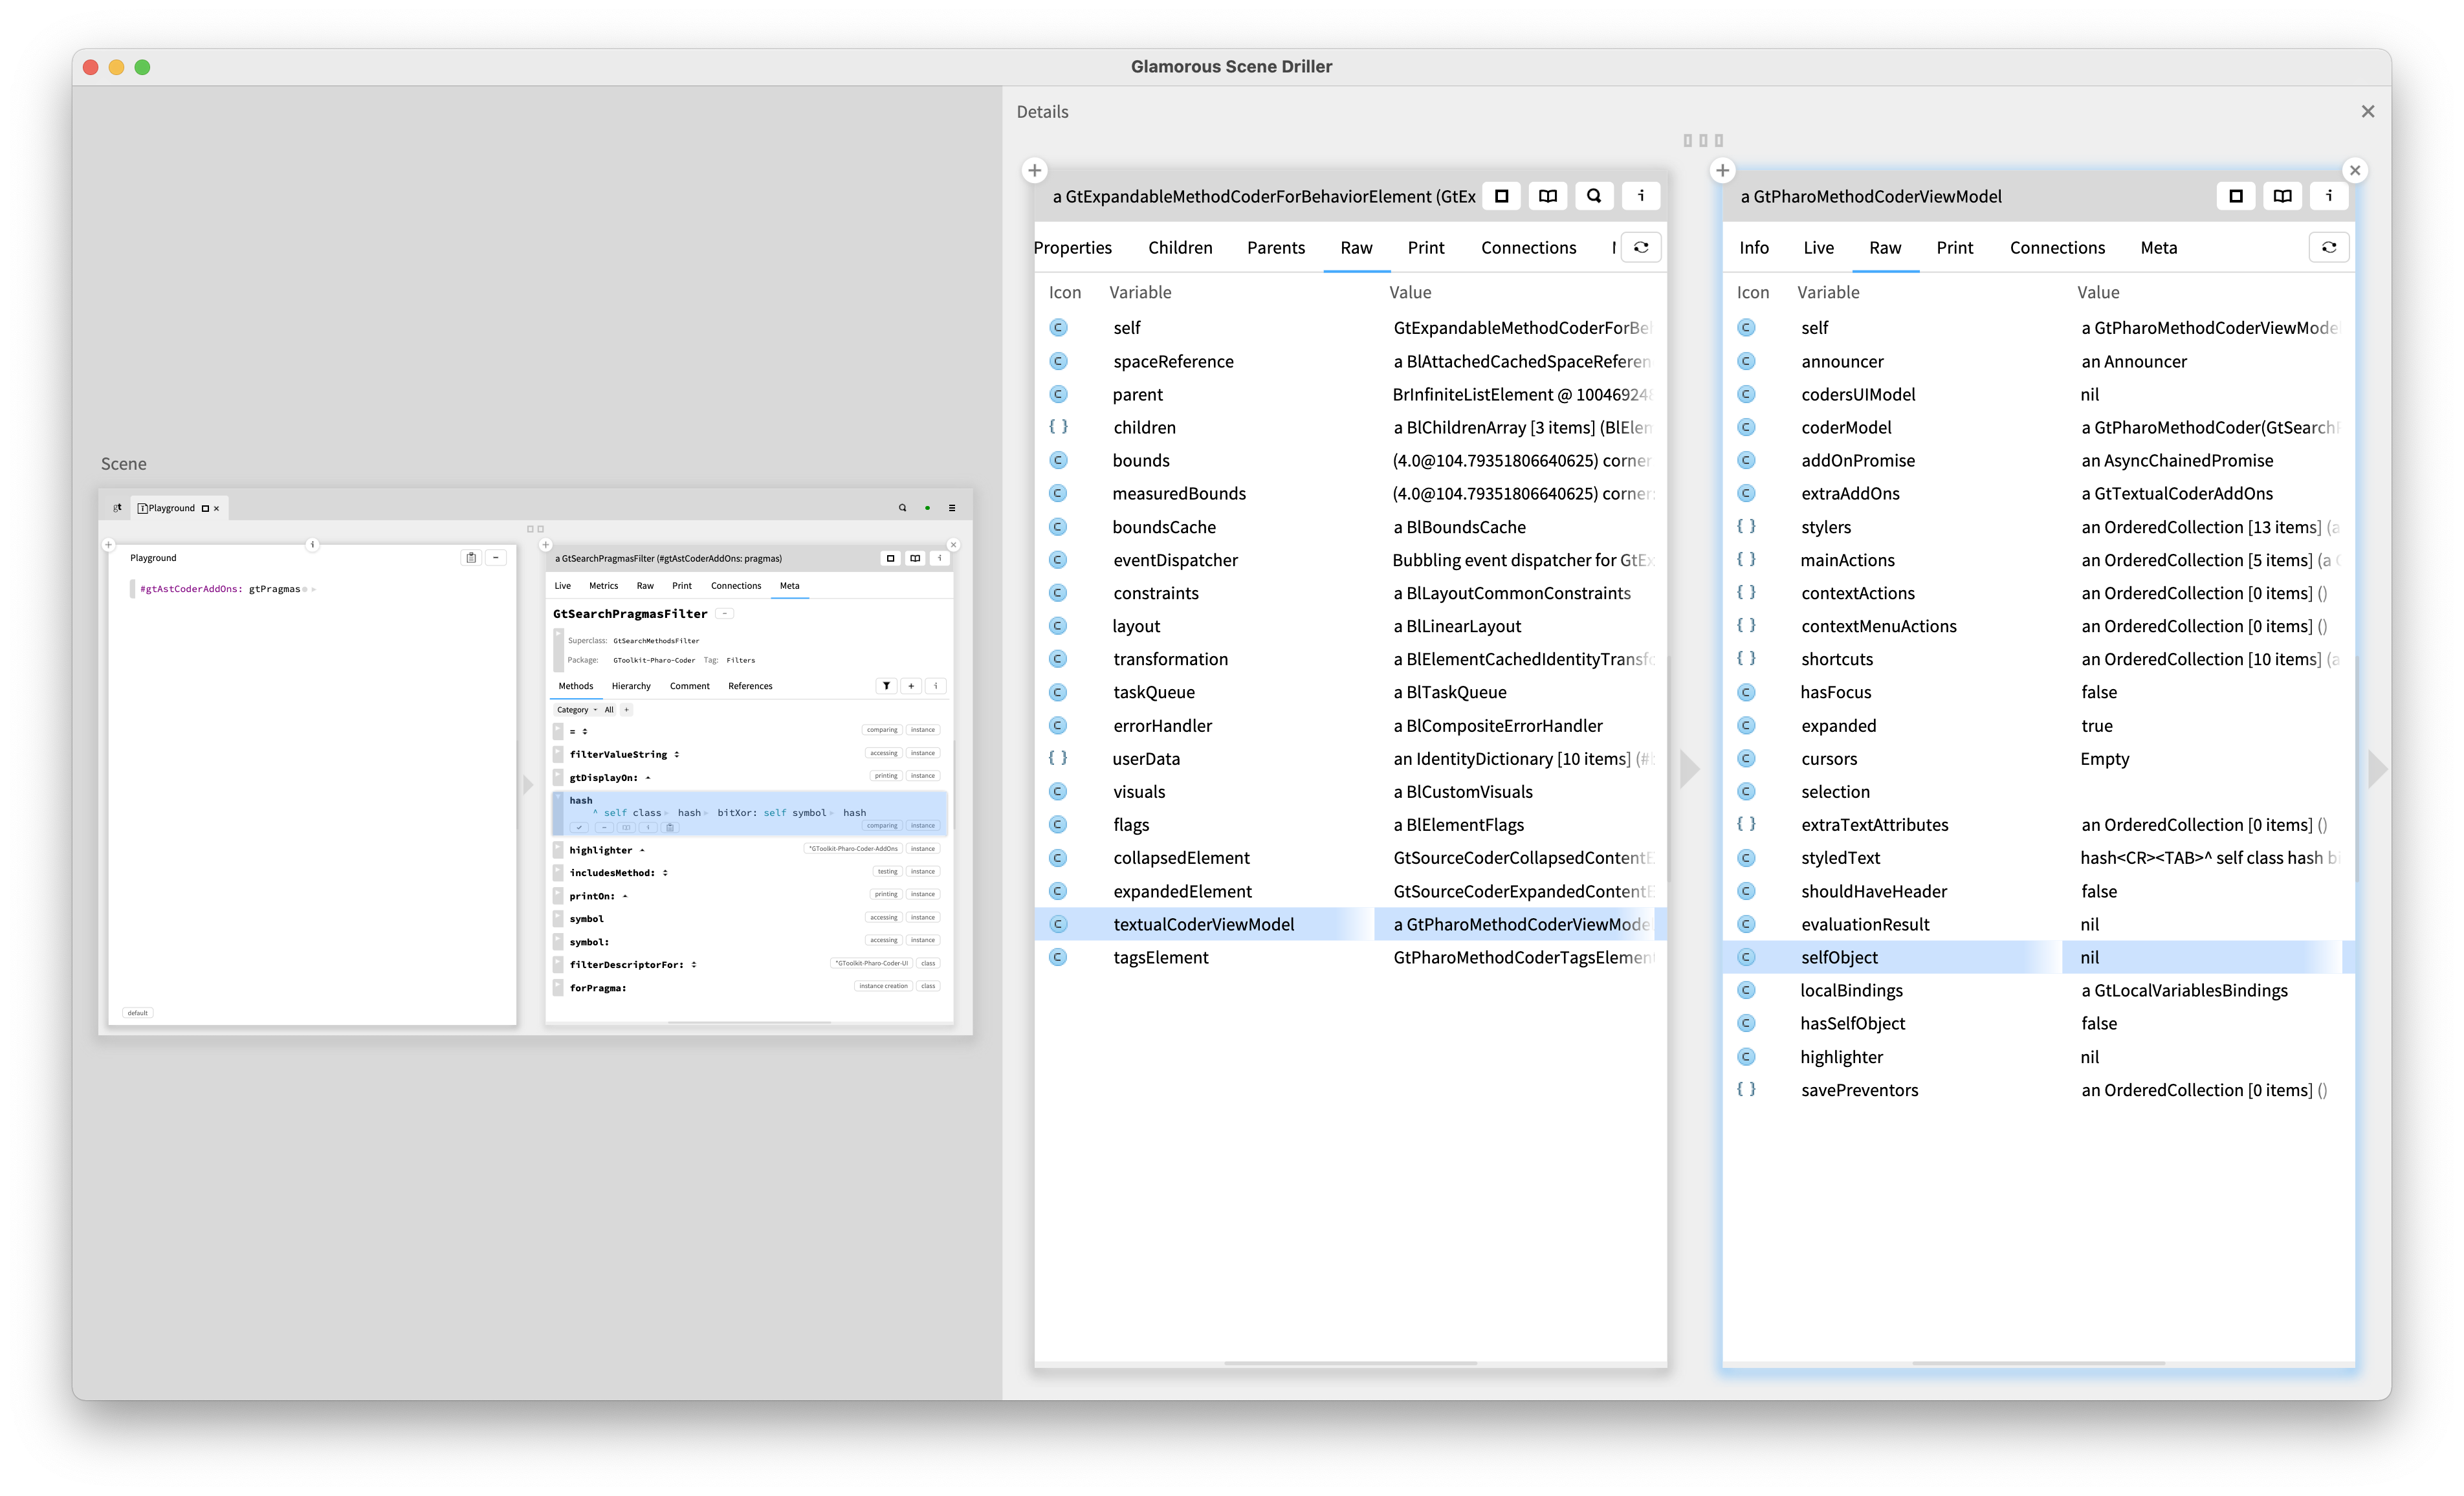2464x1496 pixels.
Task: Add a method with the plus icon beside the funnel
Action: (x=911, y=686)
